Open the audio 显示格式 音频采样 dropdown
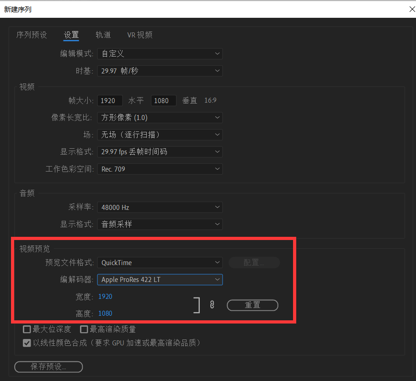 coord(160,224)
